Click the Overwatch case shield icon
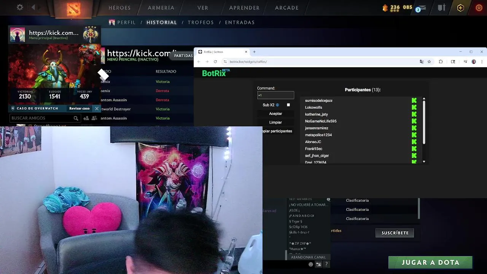 coord(13,108)
